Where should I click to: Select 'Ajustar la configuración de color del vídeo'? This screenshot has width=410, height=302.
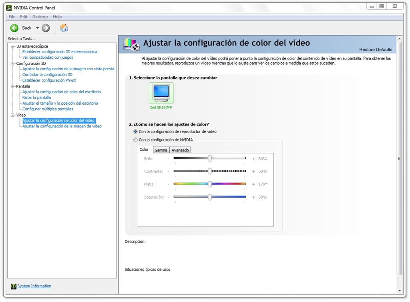click(x=59, y=121)
